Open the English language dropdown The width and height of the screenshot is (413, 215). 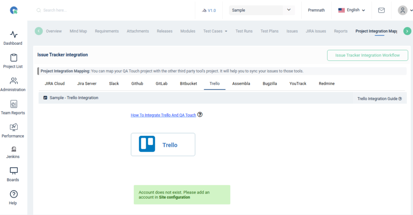coord(352,10)
